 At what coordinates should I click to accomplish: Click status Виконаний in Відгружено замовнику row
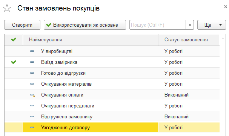pyautogui.click(x=177, y=117)
